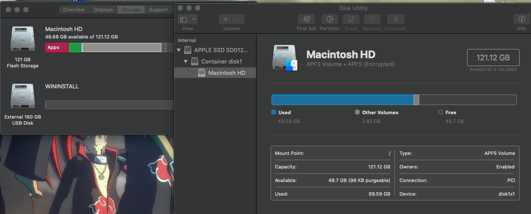The height and width of the screenshot is (214, 531).
Task: Open the Support tab
Action: pyautogui.click(x=158, y=10)
